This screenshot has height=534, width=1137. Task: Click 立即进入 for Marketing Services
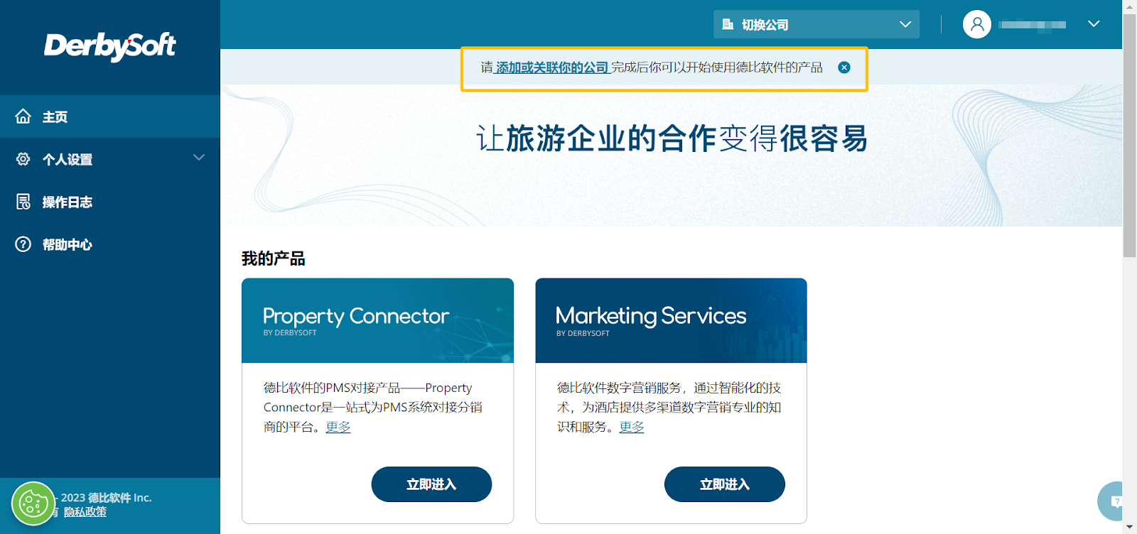725,484
